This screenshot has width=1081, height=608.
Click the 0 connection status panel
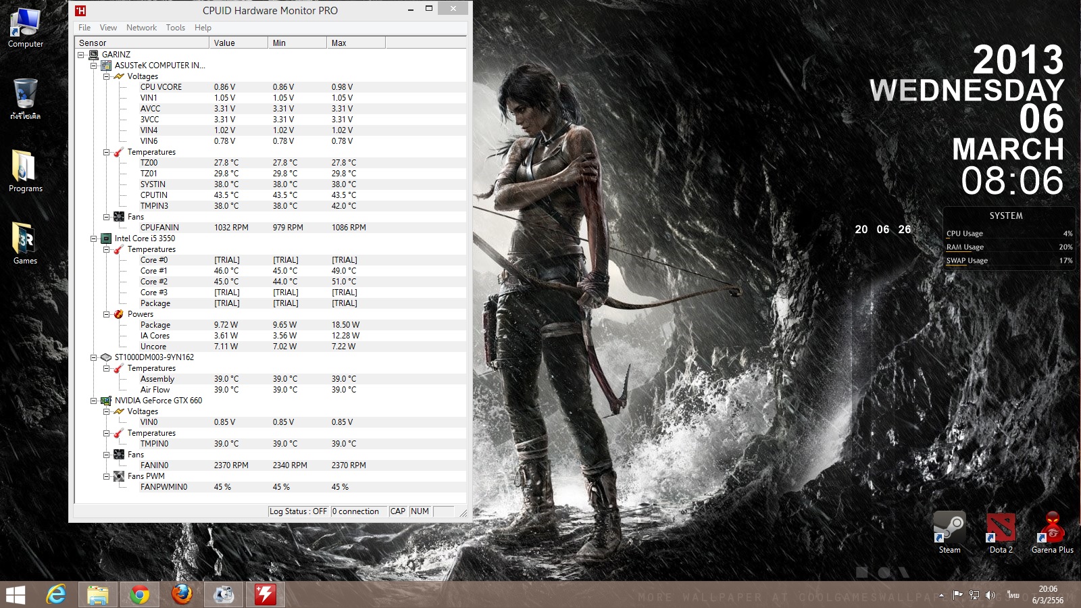pos(359,511)
